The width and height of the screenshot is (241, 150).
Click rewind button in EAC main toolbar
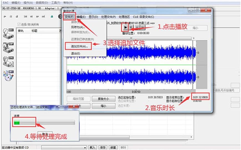[x=31, y=16]
